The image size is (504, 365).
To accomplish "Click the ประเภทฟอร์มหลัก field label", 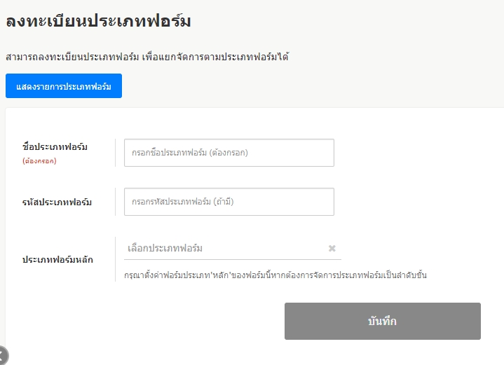I will coord(57,259).
